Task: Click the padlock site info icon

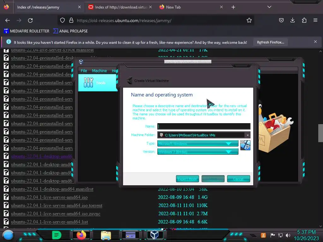Action: [71, 20]
